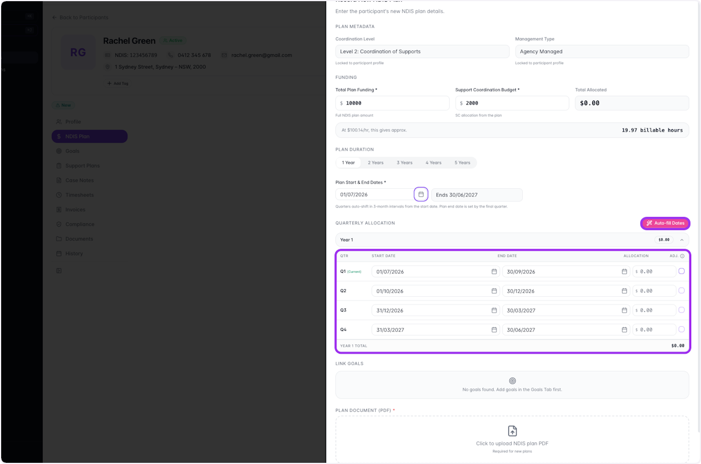Click the Q2 start date 01/10/2026

click(436, 291)
